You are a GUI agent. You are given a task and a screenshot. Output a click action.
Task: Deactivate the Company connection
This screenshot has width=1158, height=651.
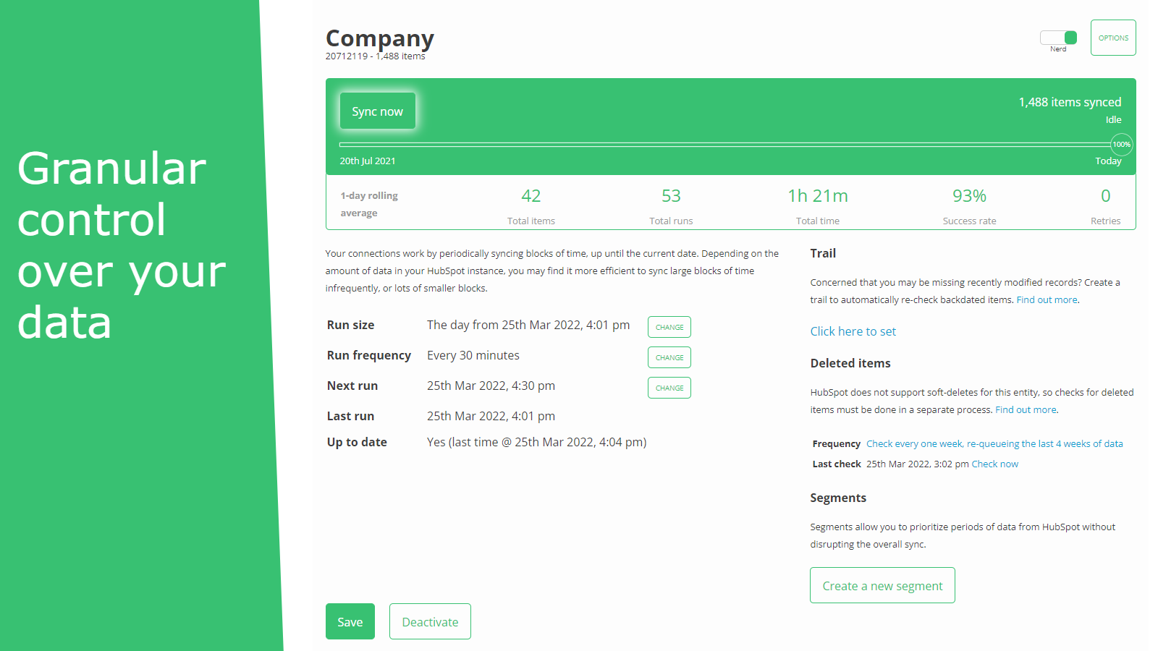click(x=430, y=621)
